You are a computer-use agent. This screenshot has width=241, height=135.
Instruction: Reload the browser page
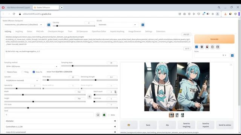[x=14, y=14]
